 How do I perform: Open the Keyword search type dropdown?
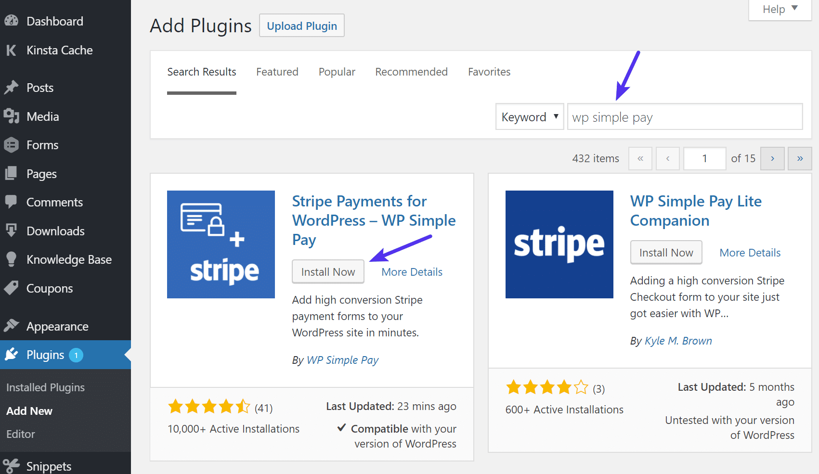pyautogui.click(x=529, y=116)
